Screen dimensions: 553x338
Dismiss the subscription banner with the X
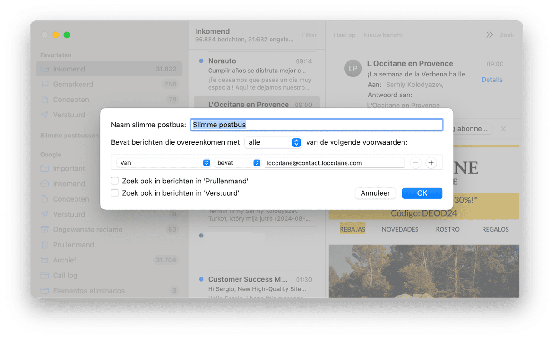click(503, 129)
